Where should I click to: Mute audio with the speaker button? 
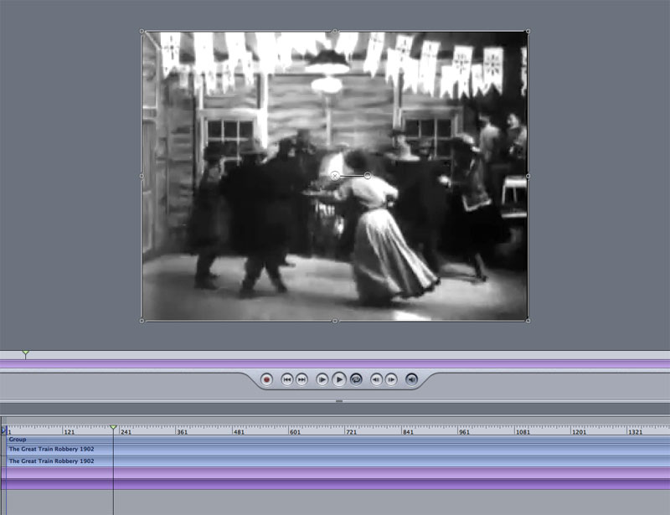(x=411, y=379)
